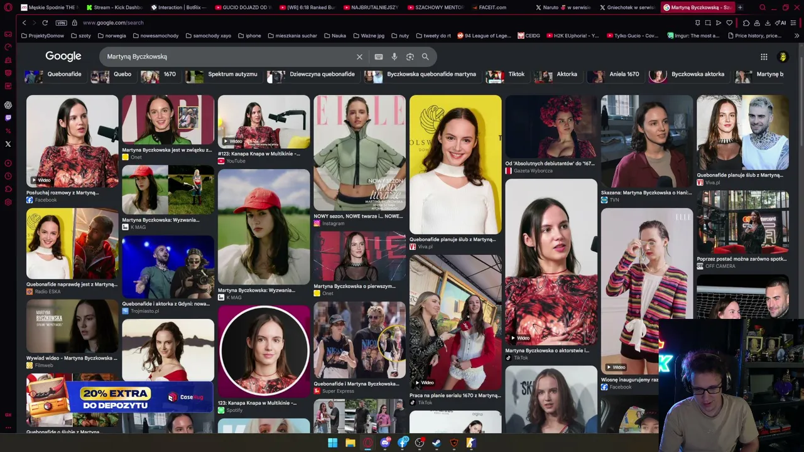
Task: Open Steam from the taskbar
Action: (x=437, y=443)
